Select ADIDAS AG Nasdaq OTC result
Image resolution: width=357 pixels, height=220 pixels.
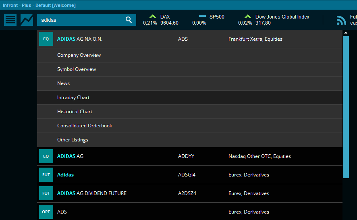point(70,156)
